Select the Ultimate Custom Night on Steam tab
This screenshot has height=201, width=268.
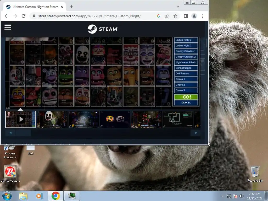click(34, 7)
